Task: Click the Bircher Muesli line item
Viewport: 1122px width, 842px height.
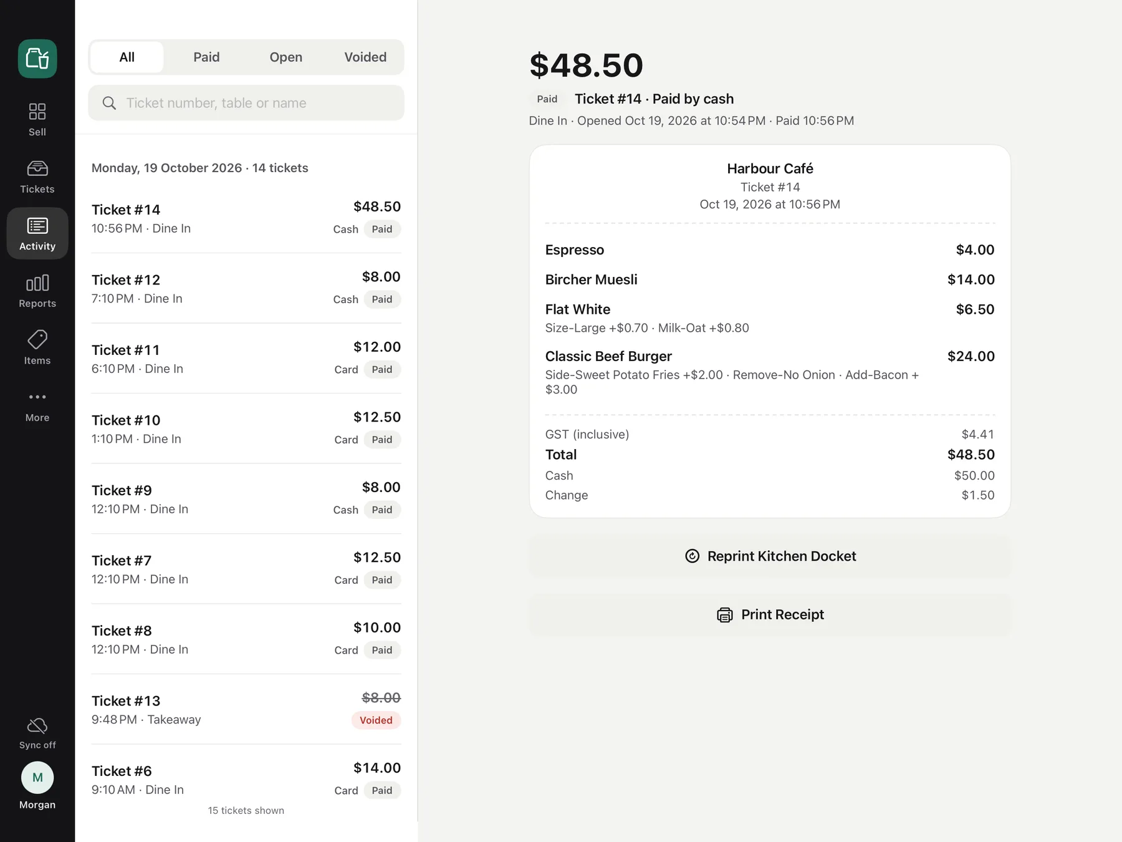Action: pos(770,280)
